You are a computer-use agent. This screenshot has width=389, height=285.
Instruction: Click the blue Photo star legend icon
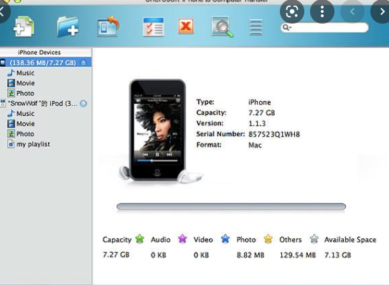(225, 239)
